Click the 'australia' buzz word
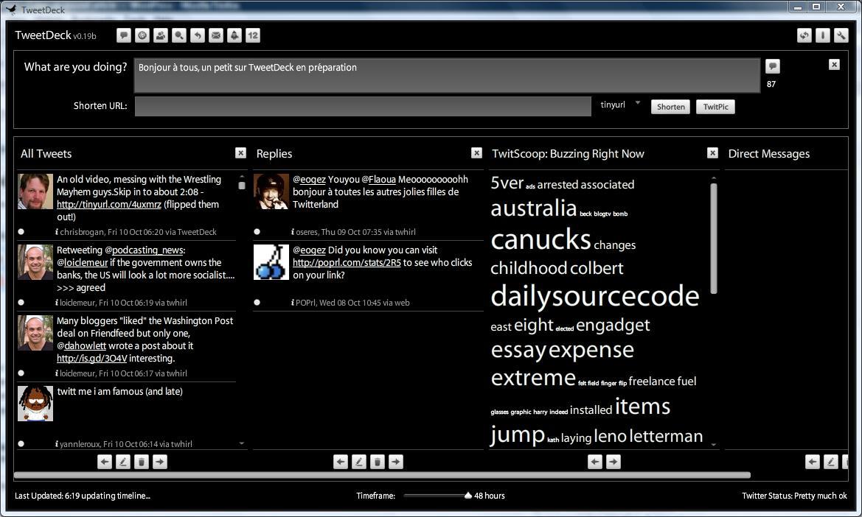The height and width of the screenshot is (517, 862). 533,208
